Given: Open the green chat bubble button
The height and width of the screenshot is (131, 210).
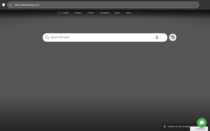Looking at the screenshot, I should click(x=202, y=123).
